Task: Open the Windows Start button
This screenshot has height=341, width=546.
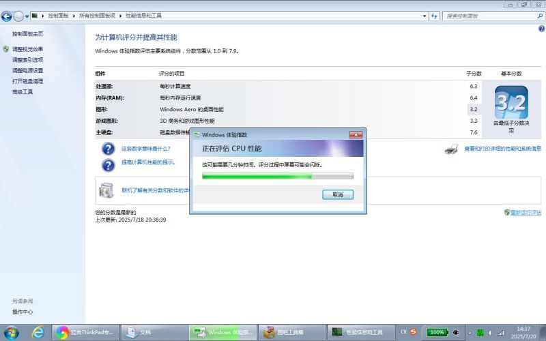Action: (x=11, y=333)
